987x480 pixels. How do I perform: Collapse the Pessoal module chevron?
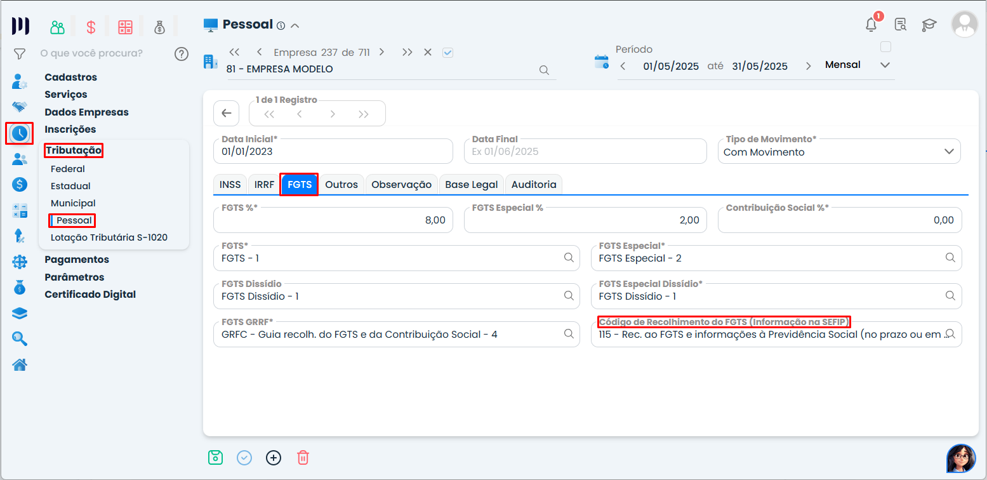pos(295,25)
